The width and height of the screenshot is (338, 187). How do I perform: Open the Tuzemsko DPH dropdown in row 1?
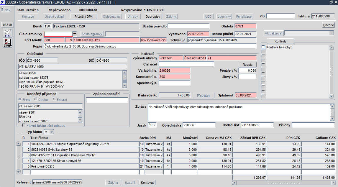coord(154,144)
